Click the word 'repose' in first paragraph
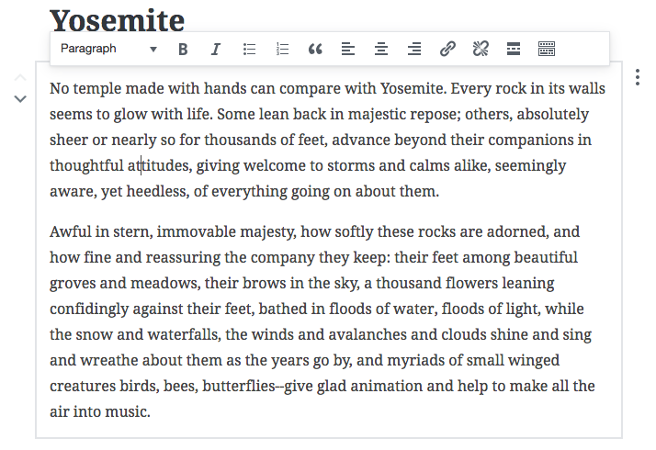This screenshot has width=656, height=450. pos(435,114)
